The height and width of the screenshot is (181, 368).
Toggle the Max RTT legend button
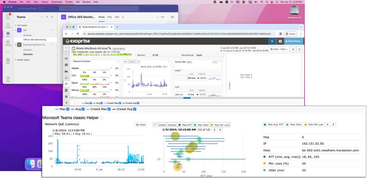pos(185,125)
